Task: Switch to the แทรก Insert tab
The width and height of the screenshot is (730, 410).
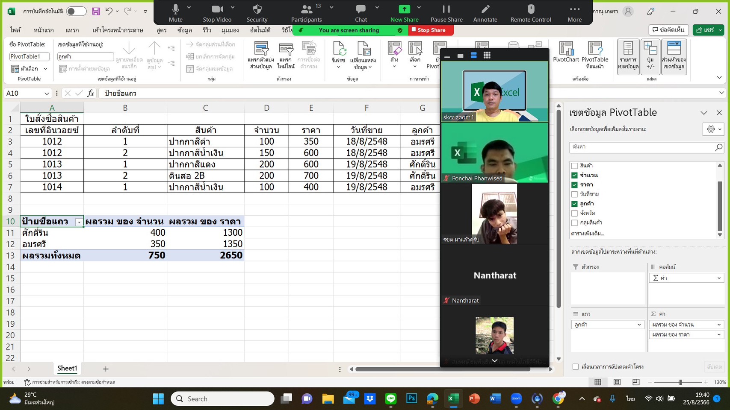Action: [x=72, y=30]
